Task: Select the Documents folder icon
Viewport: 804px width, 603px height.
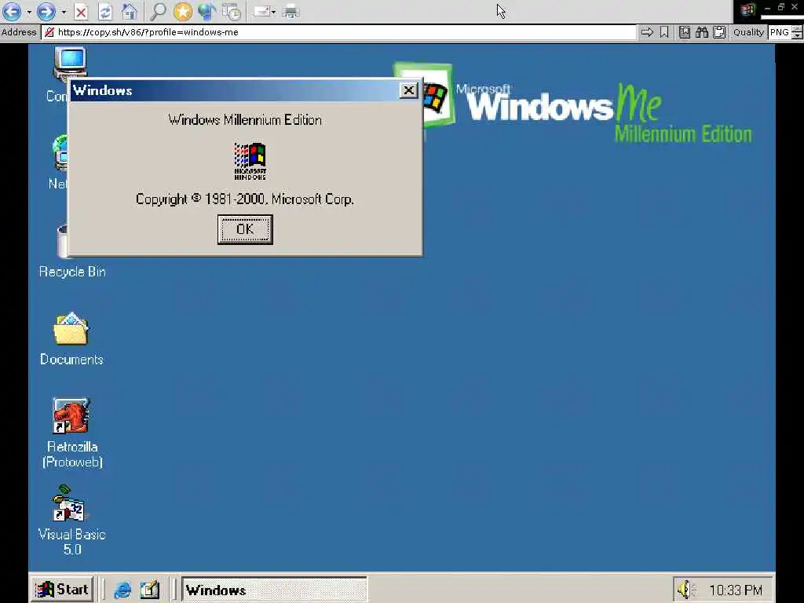Action: tap(71, 328)
